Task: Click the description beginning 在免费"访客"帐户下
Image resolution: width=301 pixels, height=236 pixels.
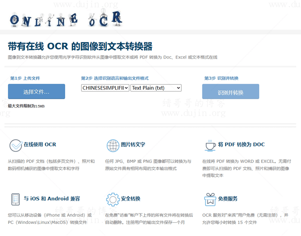Action: pyautogui.click(x=149, y=219)
